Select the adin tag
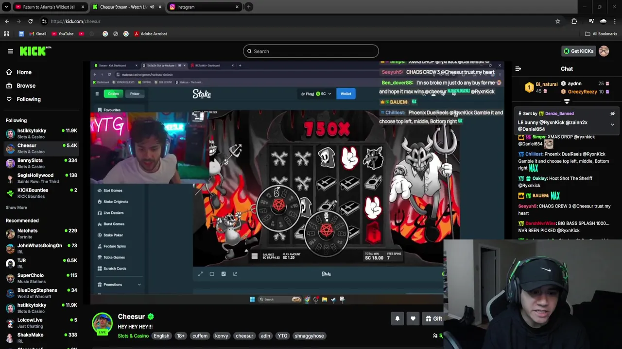This screenshot has height=349, width=622. (x=265, y=336)
